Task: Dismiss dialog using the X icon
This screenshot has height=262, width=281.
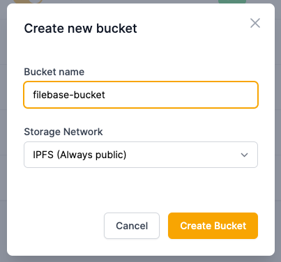Action: (255, 23)
